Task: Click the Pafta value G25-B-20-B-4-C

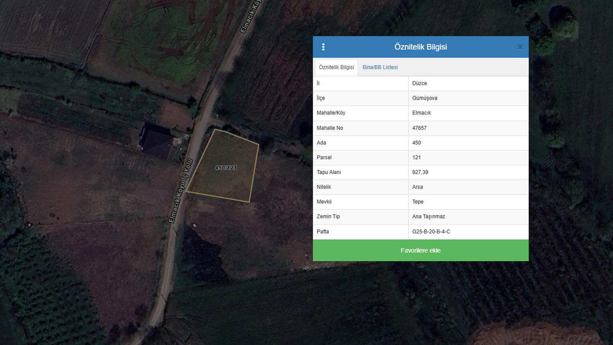Action: tap(431, 232)
